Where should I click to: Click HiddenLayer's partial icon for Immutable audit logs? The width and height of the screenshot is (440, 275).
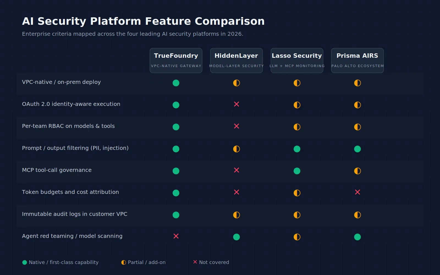tap(237, 215)
